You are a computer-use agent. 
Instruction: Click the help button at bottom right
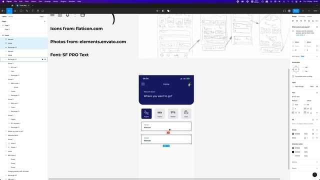click(314, 174)
